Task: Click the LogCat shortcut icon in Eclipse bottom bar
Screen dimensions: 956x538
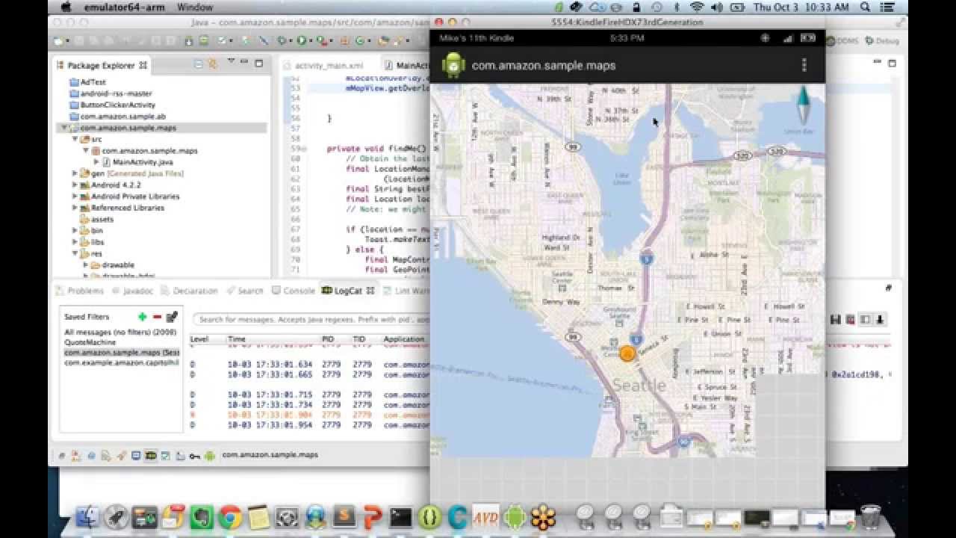Action: [151, 455]
